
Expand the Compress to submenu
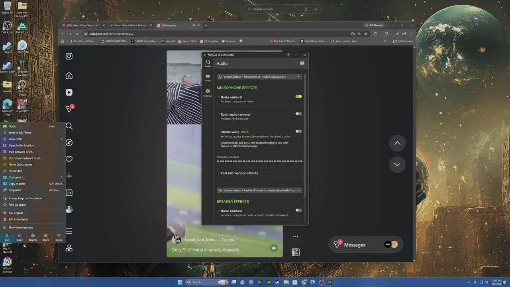point(33,177)
